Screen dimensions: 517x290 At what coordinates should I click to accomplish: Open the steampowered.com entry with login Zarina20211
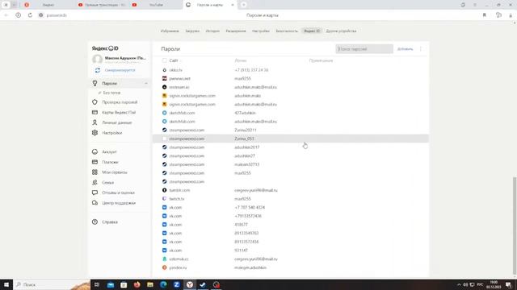pyautogui.click(x=291, y=130)
